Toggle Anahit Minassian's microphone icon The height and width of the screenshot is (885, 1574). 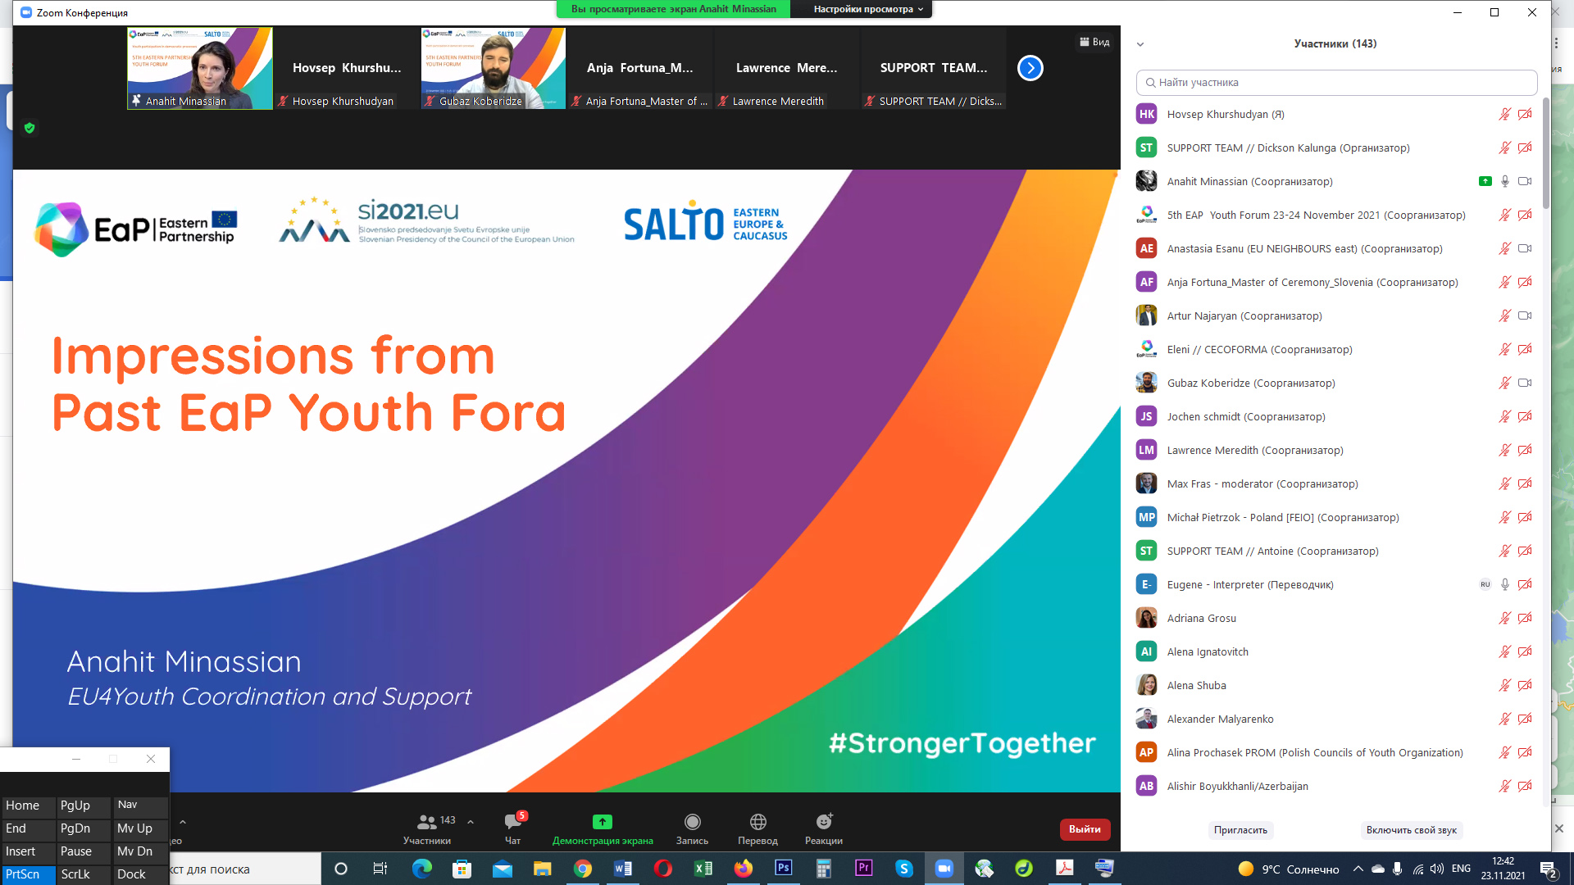pyautogui.click(x=1504, y=181)
